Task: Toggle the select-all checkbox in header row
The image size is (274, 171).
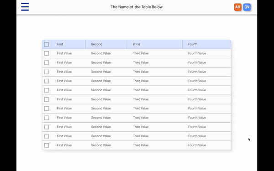Action: 47,44
